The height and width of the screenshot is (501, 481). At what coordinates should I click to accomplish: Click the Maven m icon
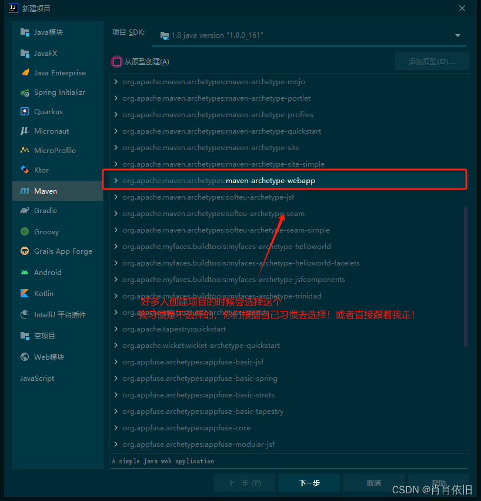point(25,191)
